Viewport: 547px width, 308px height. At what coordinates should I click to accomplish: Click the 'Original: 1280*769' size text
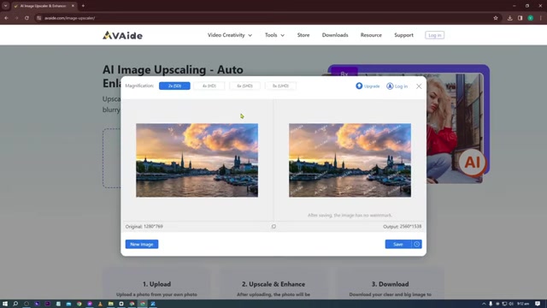click(144, 227)
